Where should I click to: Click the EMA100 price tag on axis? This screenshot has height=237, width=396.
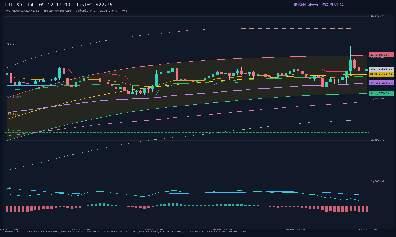click(x=382, y=83)
